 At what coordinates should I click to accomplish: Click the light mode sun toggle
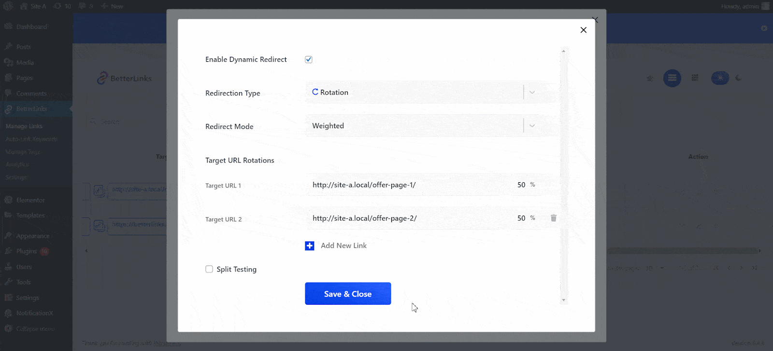[720, 78]
